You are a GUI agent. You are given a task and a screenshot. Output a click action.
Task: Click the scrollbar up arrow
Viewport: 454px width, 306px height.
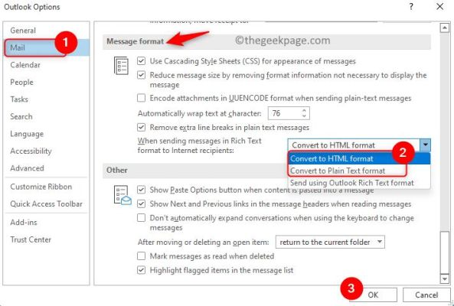click(444, 28)
